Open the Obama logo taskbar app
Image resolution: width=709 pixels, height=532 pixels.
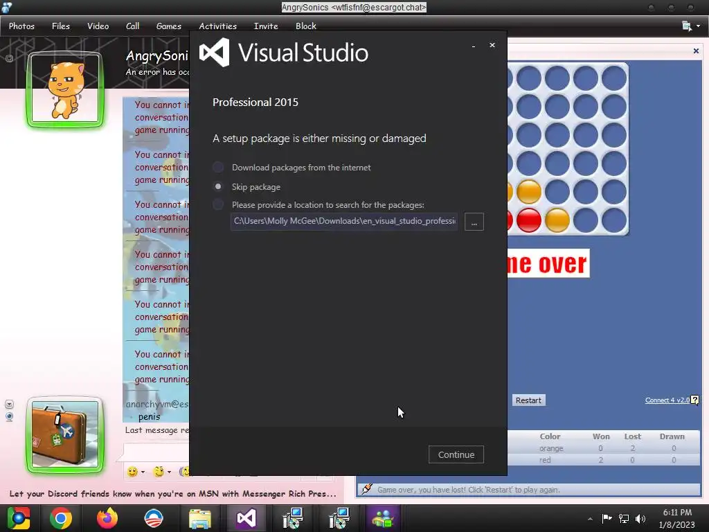153,518
